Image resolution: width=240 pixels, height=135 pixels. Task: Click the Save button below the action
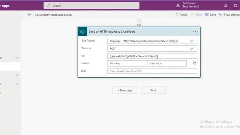[153, 90]
